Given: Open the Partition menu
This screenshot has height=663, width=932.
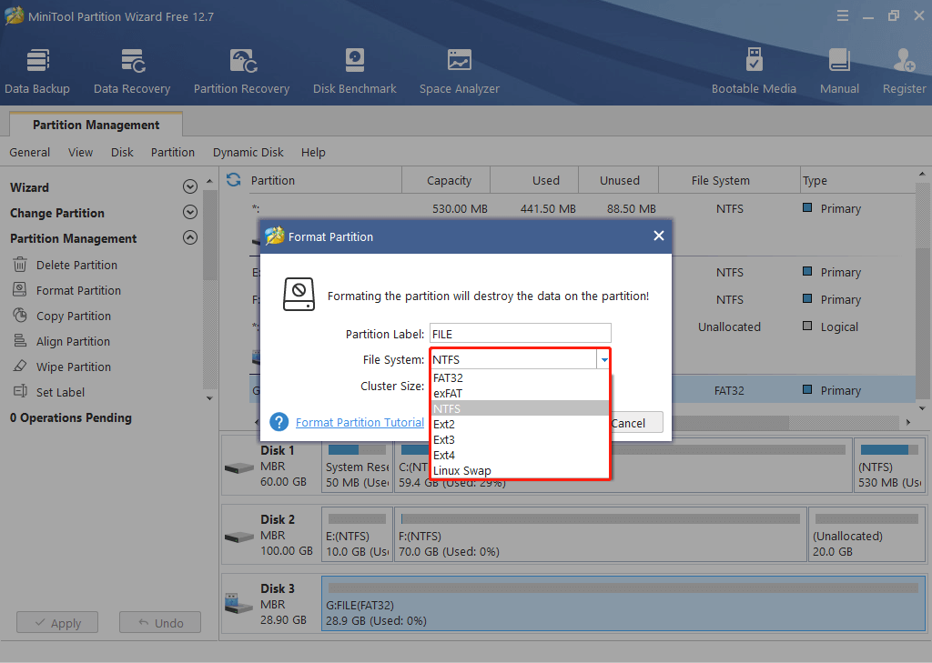Looking at the screenshot, I should point(172,152).
